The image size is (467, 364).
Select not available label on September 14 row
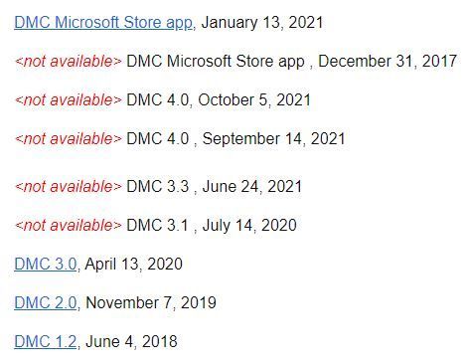pos(69,139)
